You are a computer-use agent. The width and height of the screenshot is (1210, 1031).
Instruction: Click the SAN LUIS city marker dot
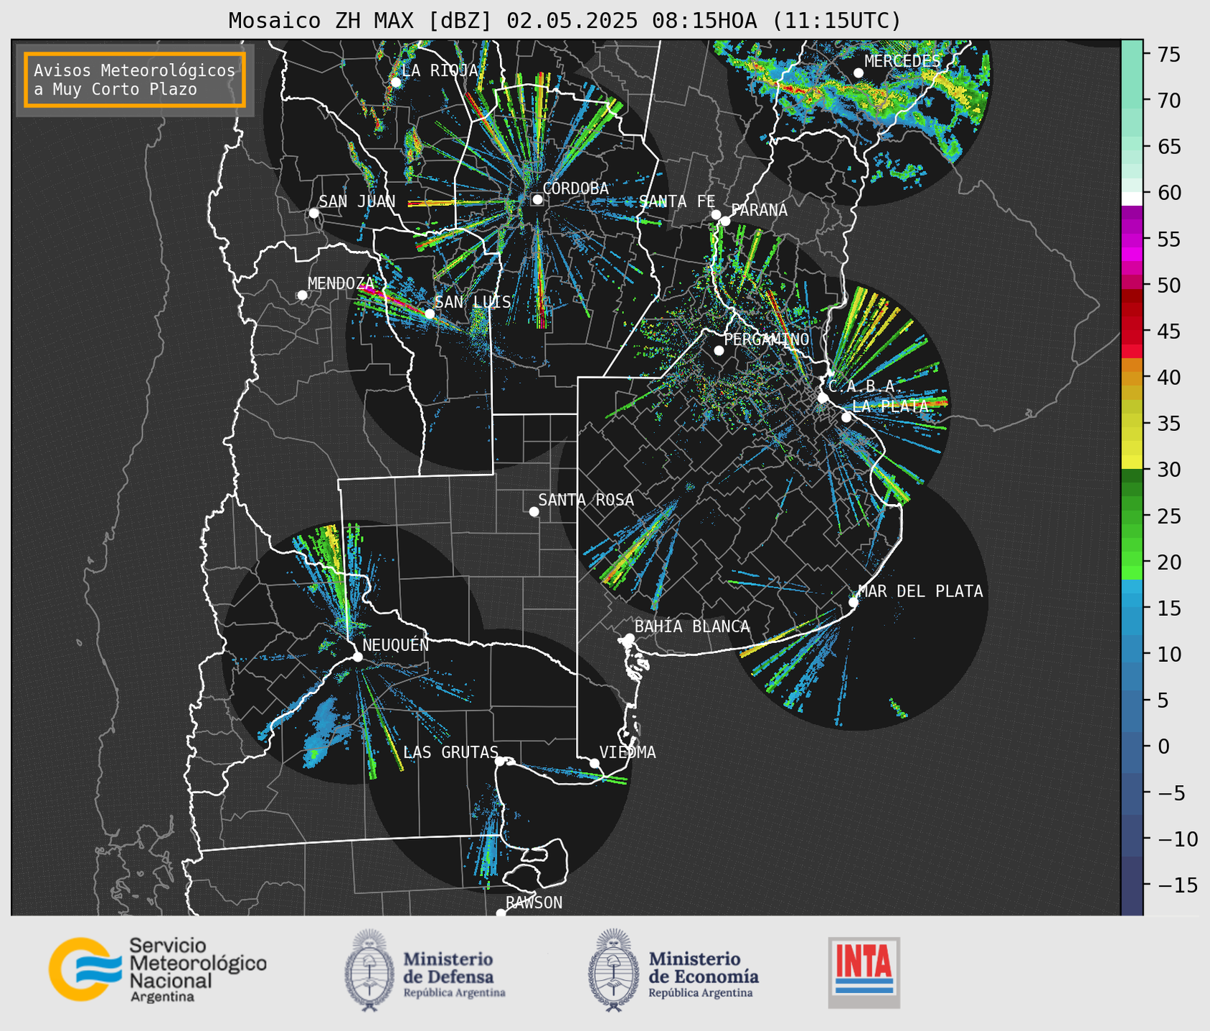pyautogui.click(x=430, y=313)
